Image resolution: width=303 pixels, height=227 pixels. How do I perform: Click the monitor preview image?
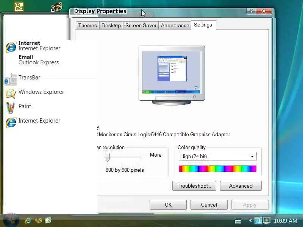click(172, 75)
